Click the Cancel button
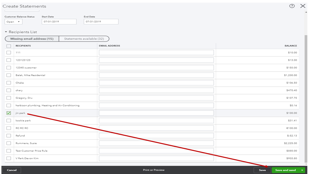 point(12,170)
